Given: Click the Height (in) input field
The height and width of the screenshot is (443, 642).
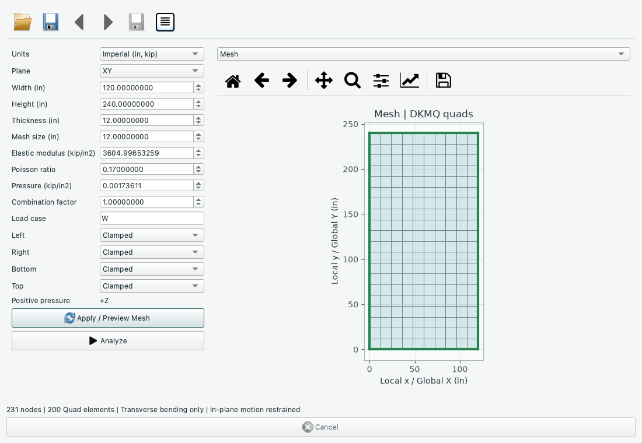Looking at the screenshot, I should click(146, 104).
